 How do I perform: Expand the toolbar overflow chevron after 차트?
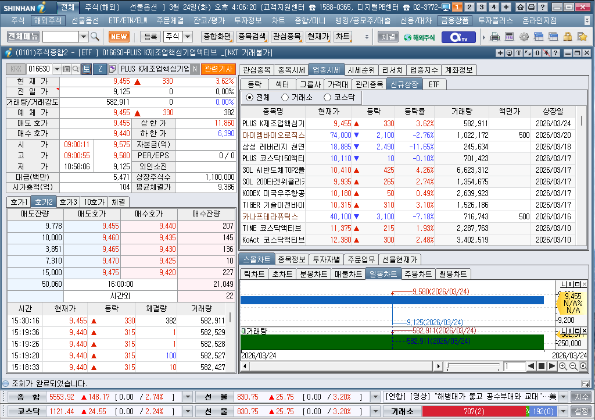(x=367, y=37)
